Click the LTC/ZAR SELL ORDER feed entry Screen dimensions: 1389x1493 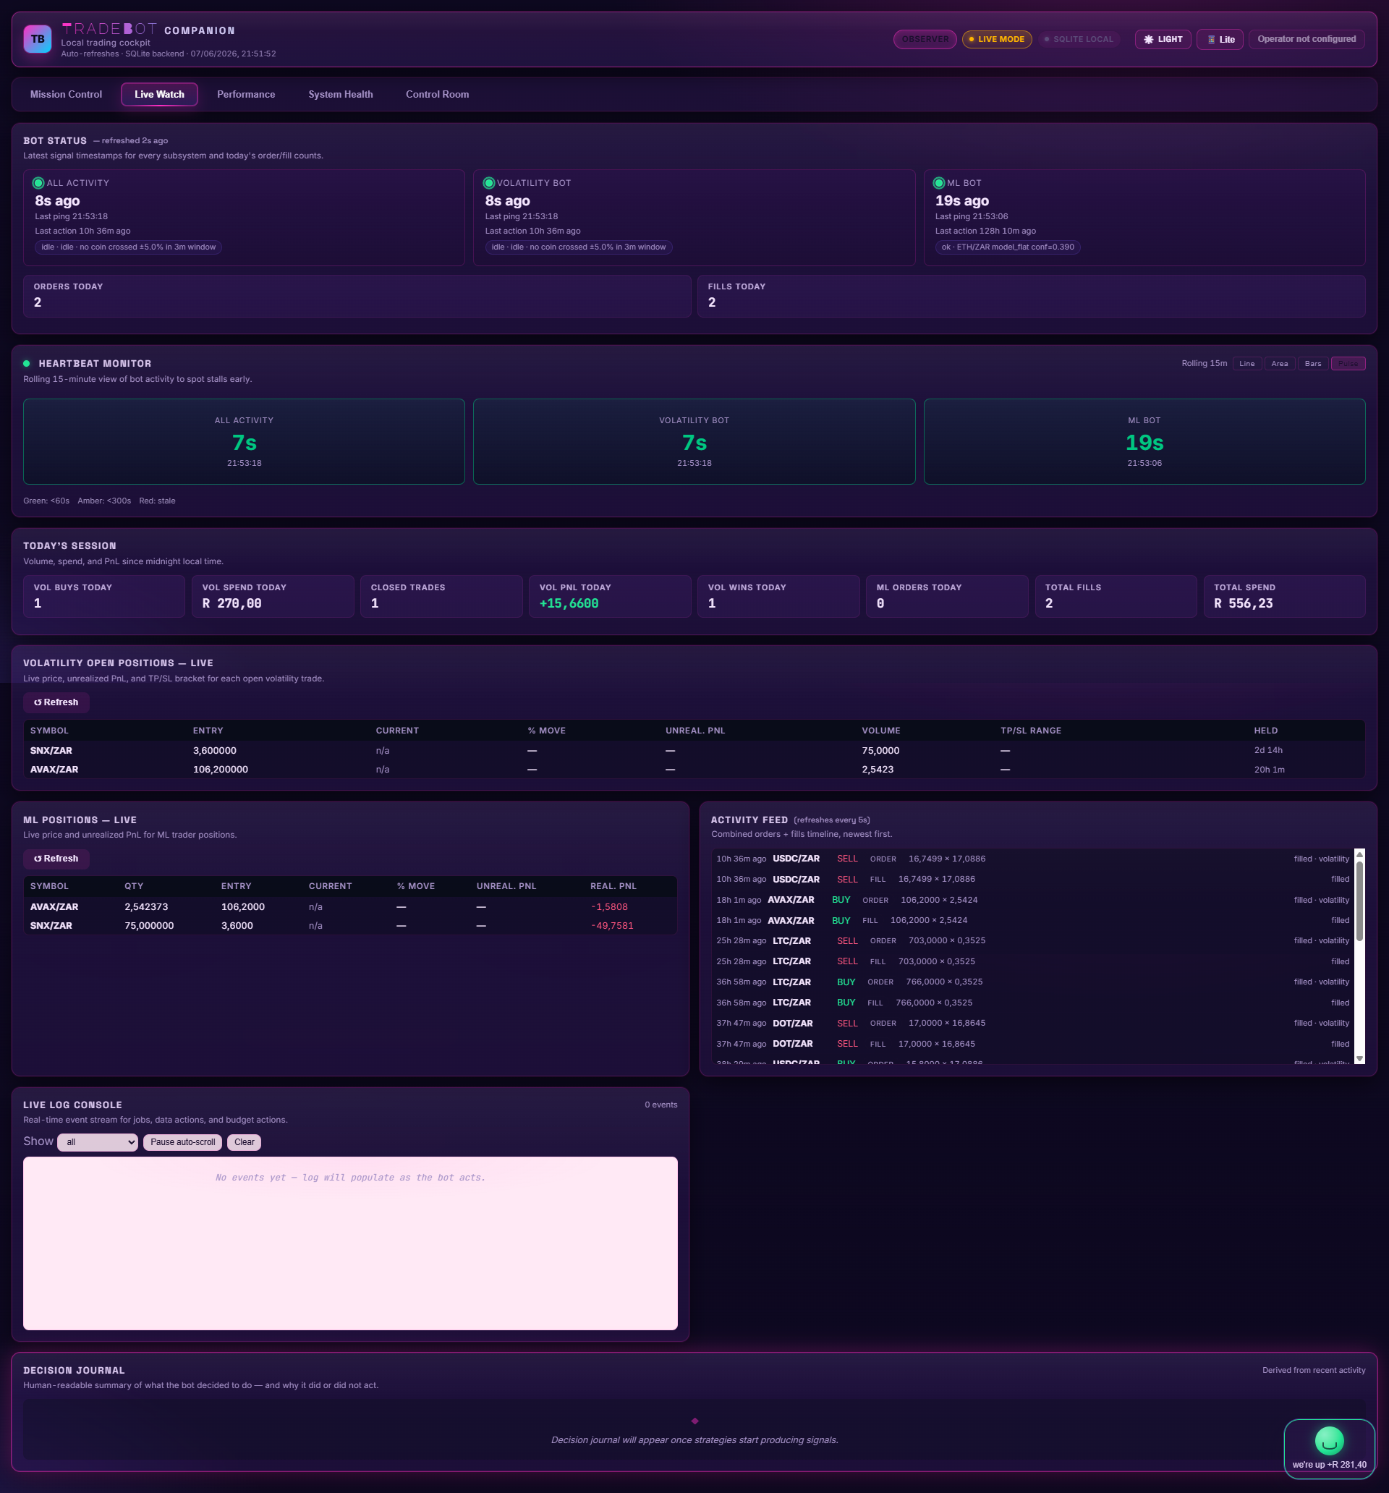tap(1032, 940)
